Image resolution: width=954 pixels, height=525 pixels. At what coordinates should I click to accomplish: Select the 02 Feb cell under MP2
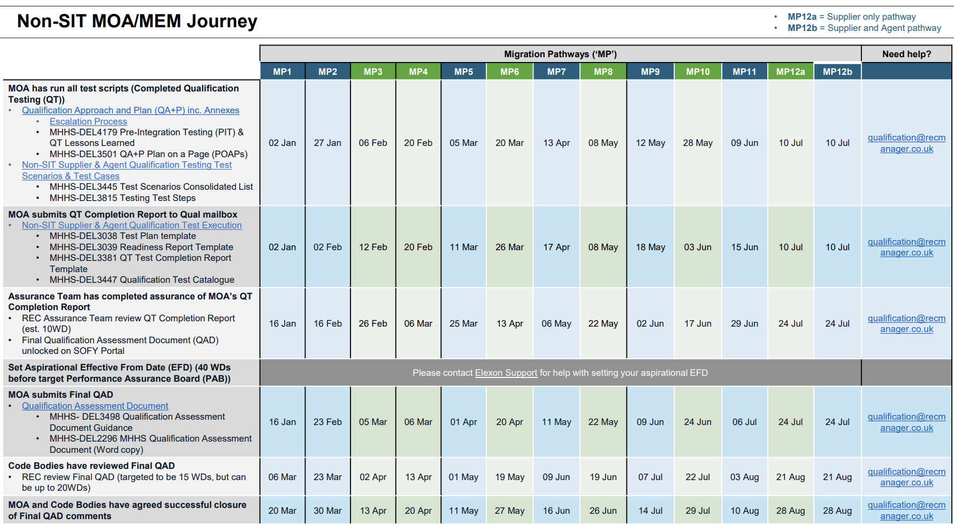(328, 247)
